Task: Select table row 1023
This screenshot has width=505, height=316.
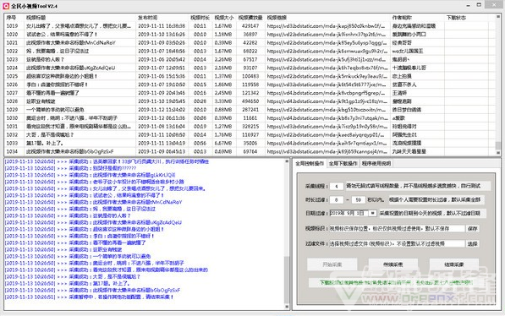Action: click(250, 59)
